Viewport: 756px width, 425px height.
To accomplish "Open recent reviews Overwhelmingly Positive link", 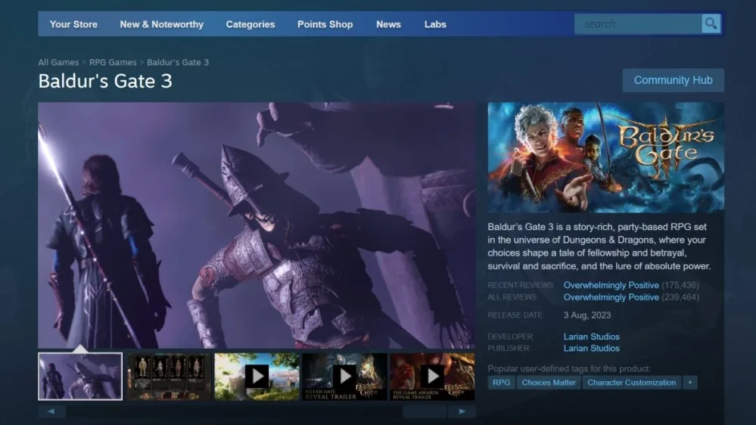I will 611,285.
